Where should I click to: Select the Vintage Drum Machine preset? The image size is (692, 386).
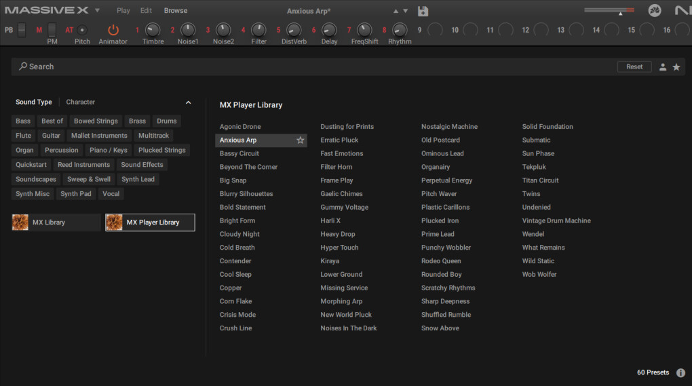(556, 221)
